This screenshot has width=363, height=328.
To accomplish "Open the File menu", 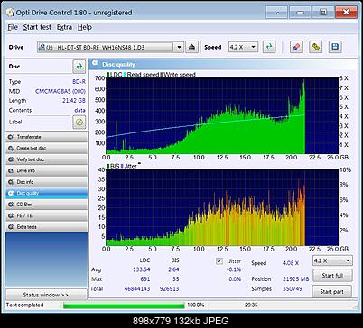I will point(13,27).
